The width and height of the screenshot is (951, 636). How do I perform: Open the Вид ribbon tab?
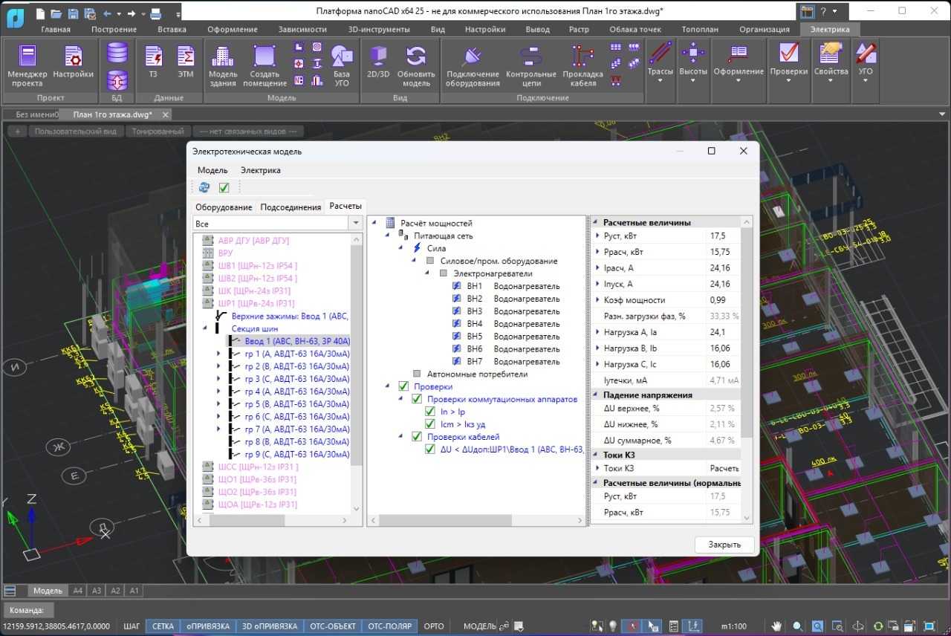[438, 30]
